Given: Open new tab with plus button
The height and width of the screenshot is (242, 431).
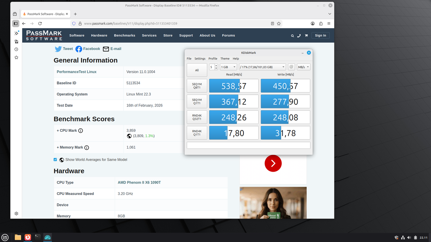Looking at the screenshot, I should 75,14.
